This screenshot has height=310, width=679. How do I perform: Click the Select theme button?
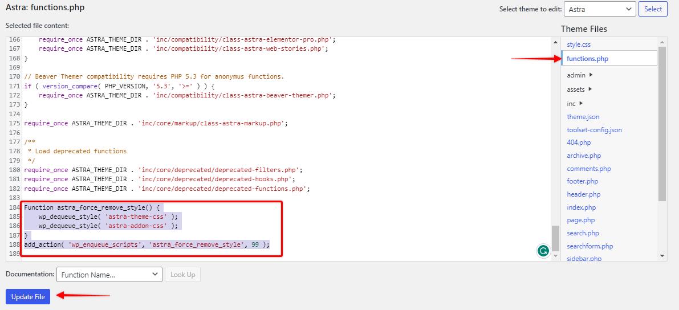(x=653, y=9)
